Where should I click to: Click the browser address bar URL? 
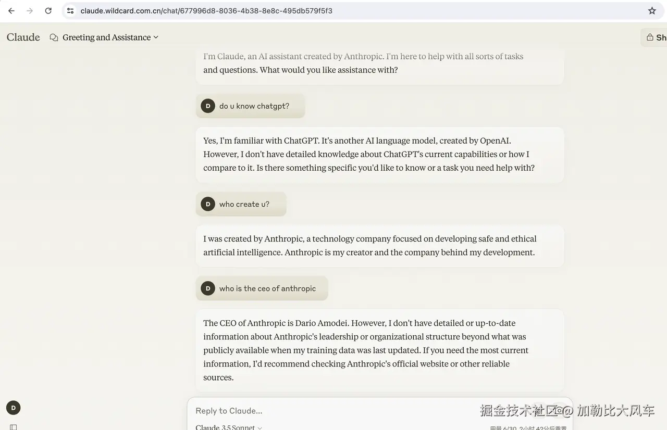pos(206,10)
